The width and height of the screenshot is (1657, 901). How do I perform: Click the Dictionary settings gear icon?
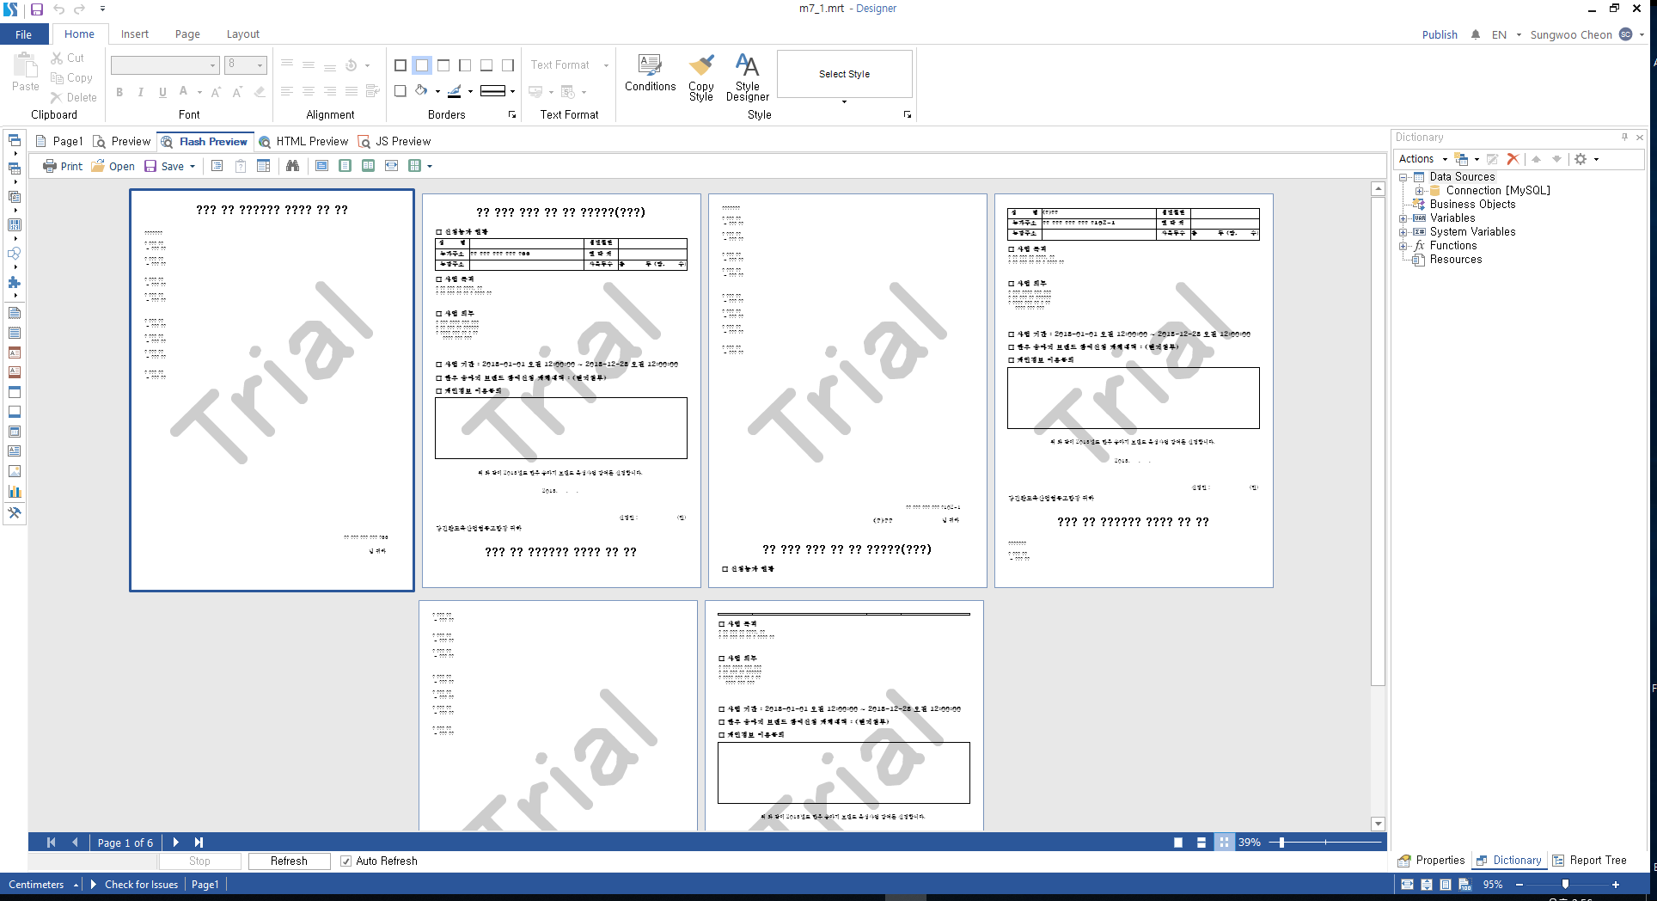click(1581, 159)
